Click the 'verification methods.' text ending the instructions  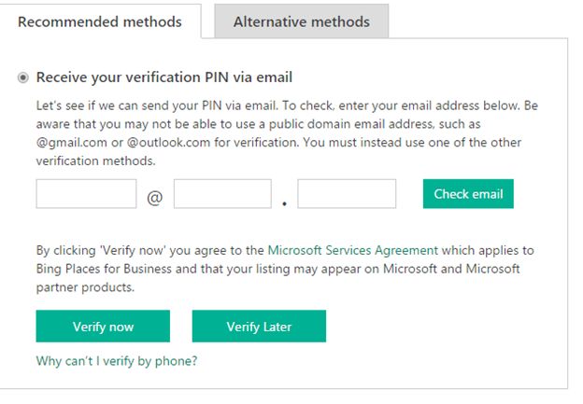(96, 160)
